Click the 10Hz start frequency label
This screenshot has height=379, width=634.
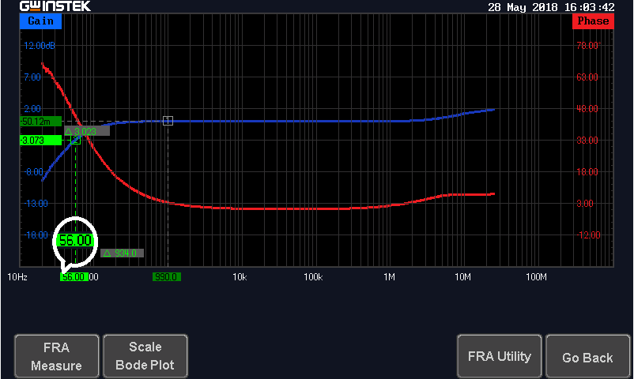pos(18,277)
